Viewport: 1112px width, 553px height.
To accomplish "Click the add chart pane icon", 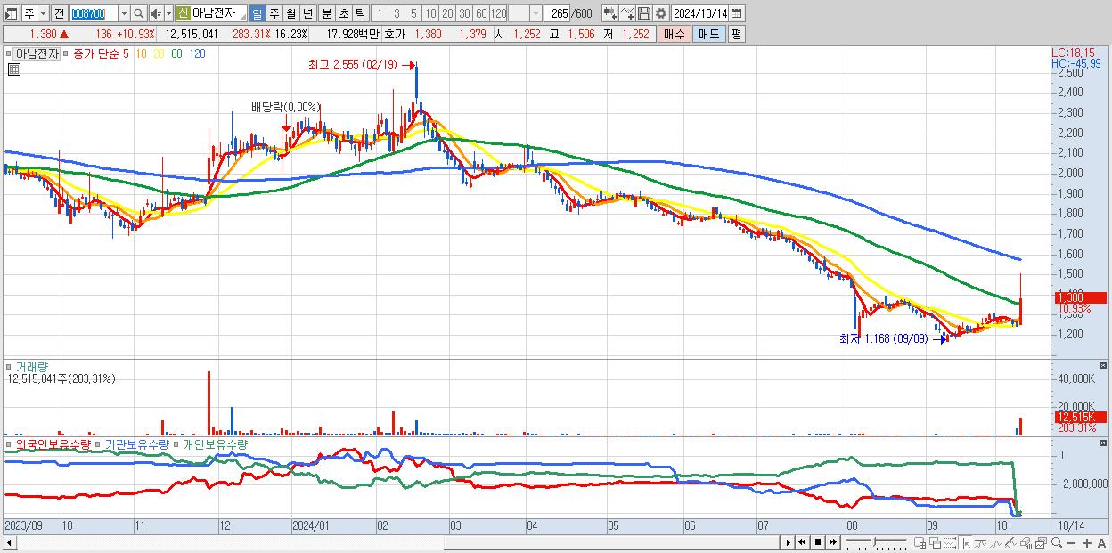I will coord(920,543).
